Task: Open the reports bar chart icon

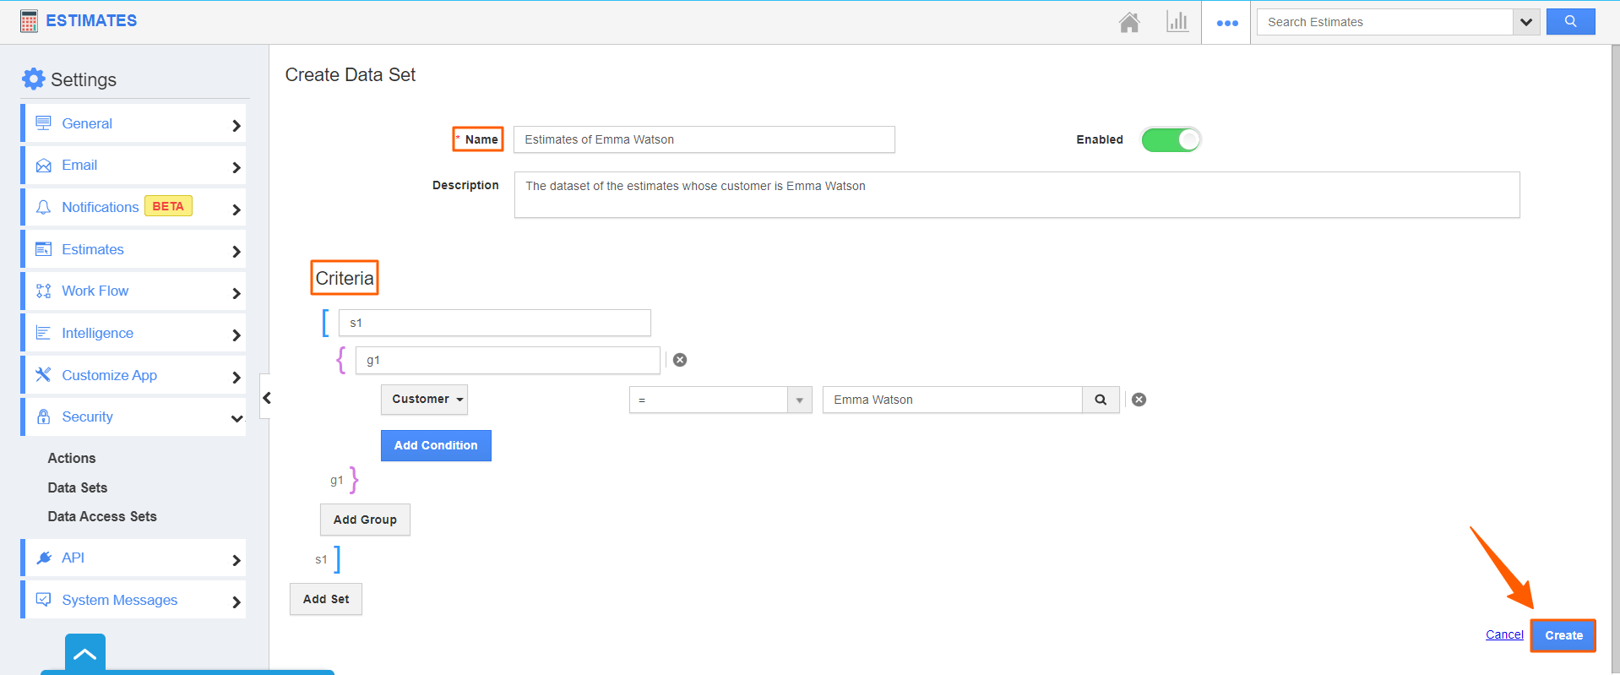Action: [1177, 22]
